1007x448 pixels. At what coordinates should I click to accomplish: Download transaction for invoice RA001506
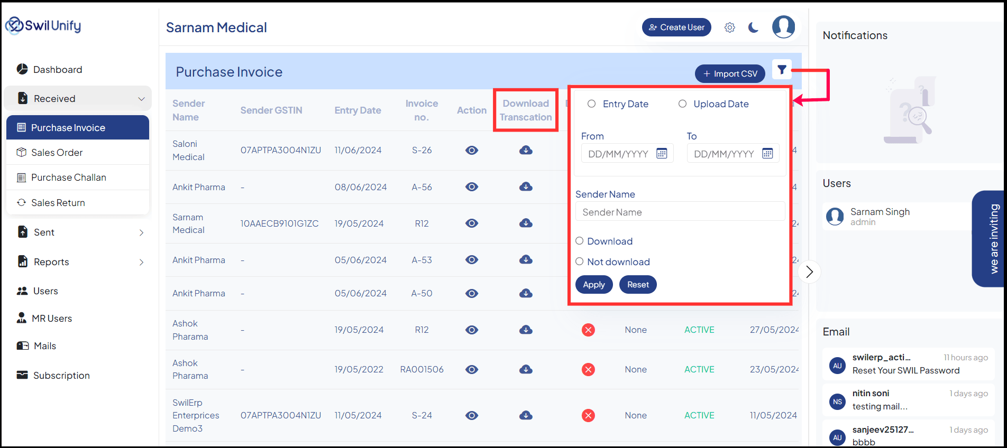pos(526,369)
